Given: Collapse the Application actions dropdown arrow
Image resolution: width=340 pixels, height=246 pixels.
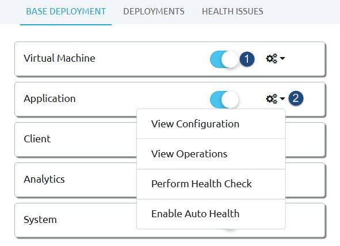Looking at the screenshot, I should [x=282, y=99].
